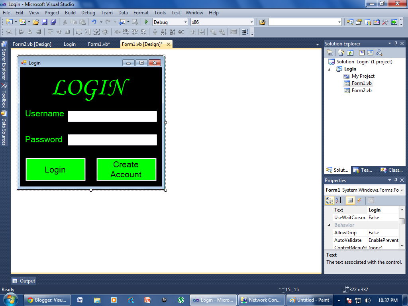The height and width of the screenshot is (306, 408).
Task: Switch Properties to alphabetical sort order
Action: 338,200
